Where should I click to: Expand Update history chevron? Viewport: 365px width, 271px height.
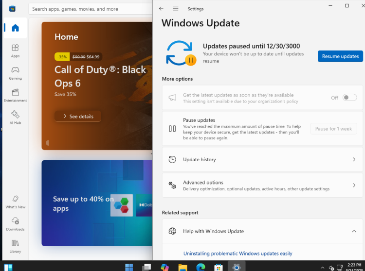pos(354,159)
